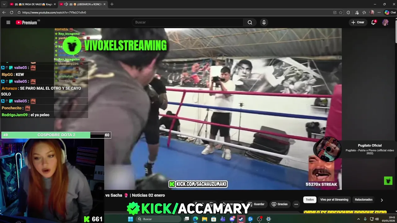Bookmark page with star icon

[341, 12]
